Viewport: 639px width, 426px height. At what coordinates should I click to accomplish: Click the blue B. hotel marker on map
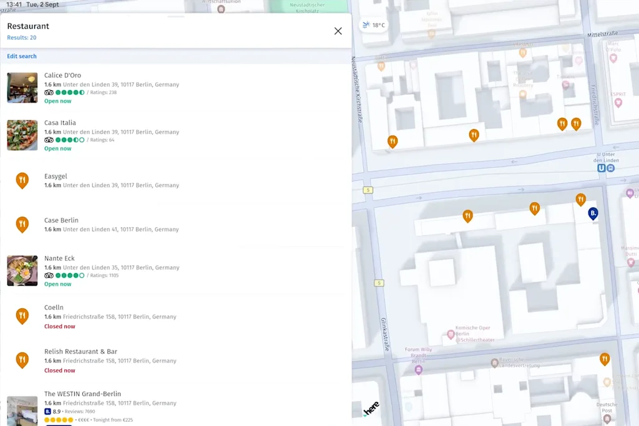(593, 214)
